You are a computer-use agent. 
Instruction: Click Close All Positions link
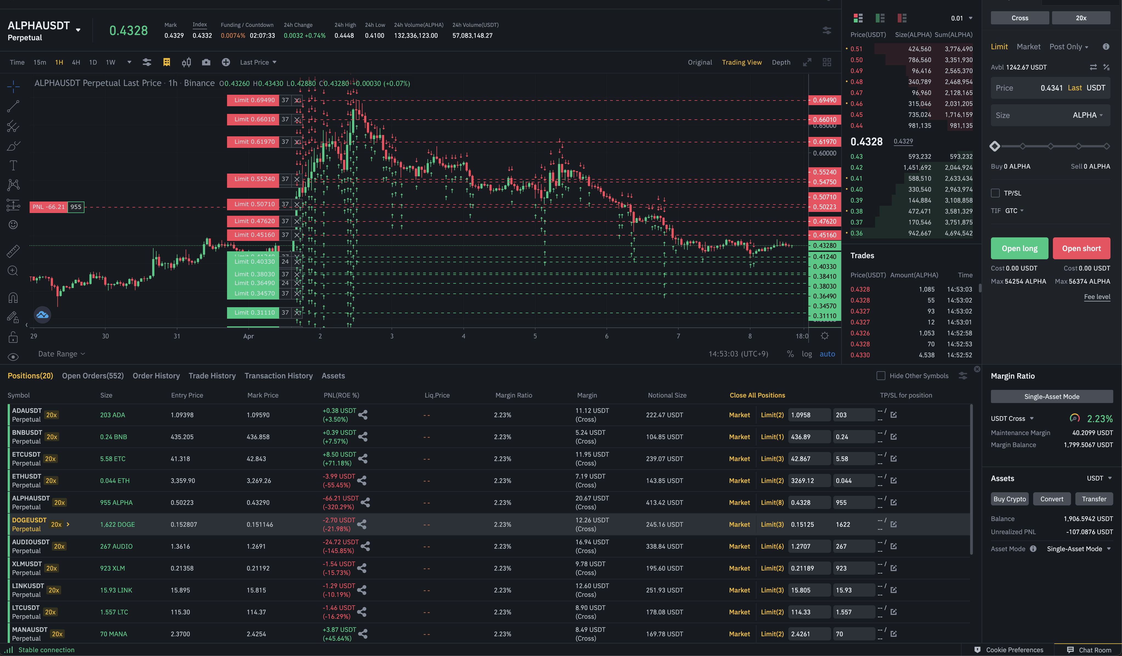tap(757, 395)
